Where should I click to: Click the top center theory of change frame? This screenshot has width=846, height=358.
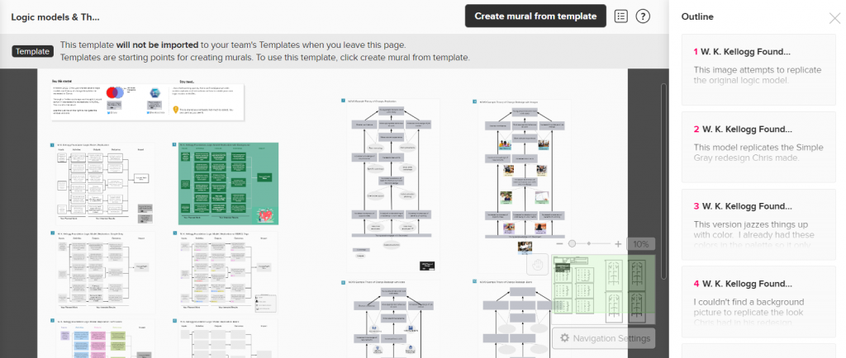[x=392, y=186]
